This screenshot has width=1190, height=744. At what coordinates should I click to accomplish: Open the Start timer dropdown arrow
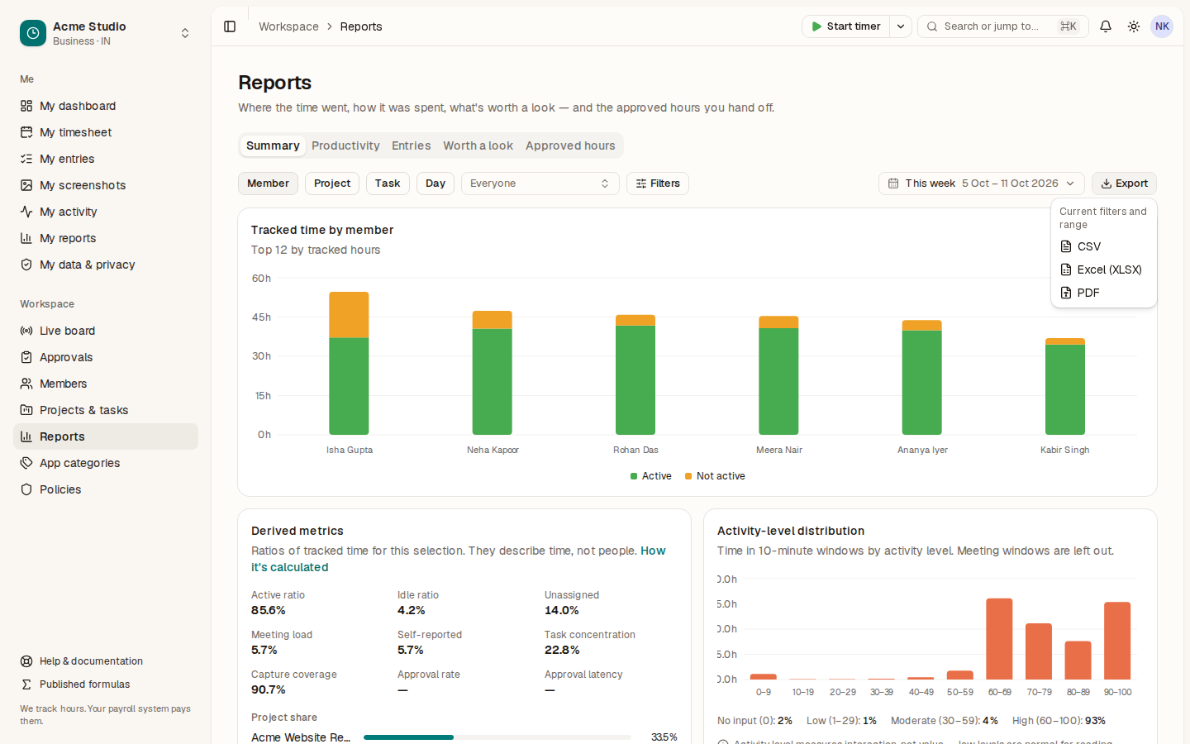point(901,26)
